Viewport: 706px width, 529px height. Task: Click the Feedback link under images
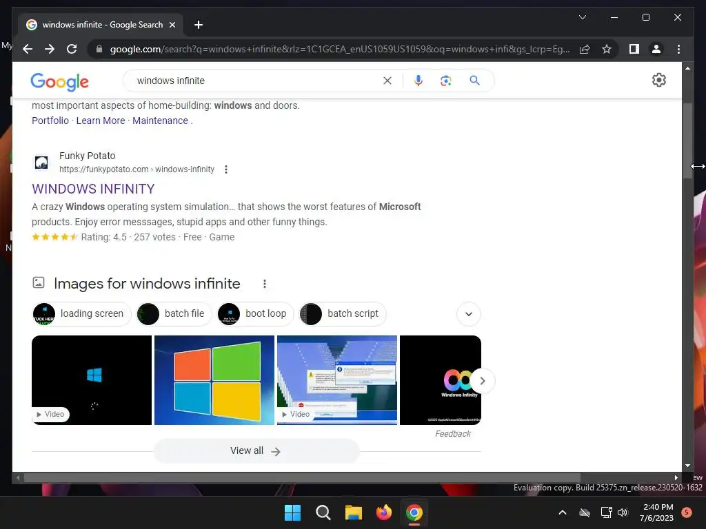click(452, 434)
